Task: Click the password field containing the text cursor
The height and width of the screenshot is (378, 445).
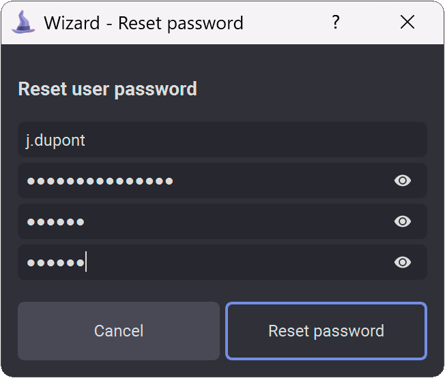Action: [222, 262]
